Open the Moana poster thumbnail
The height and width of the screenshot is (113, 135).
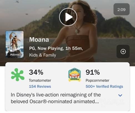(x=14, y=44)
